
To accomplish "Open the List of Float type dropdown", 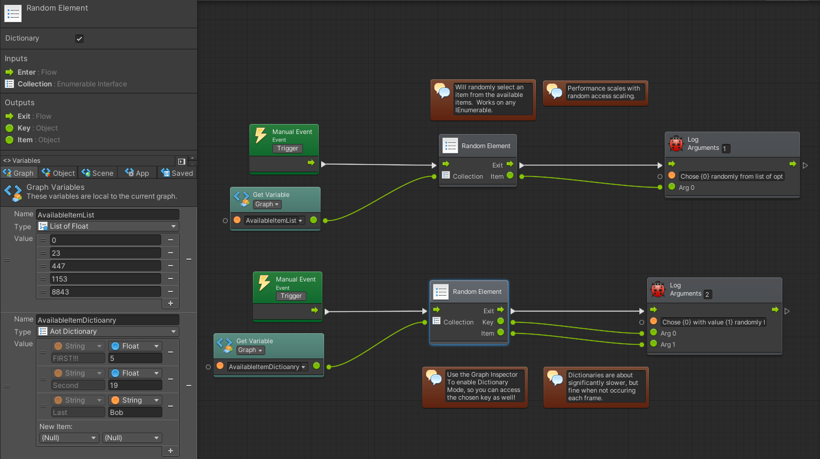I will point(108,226).
